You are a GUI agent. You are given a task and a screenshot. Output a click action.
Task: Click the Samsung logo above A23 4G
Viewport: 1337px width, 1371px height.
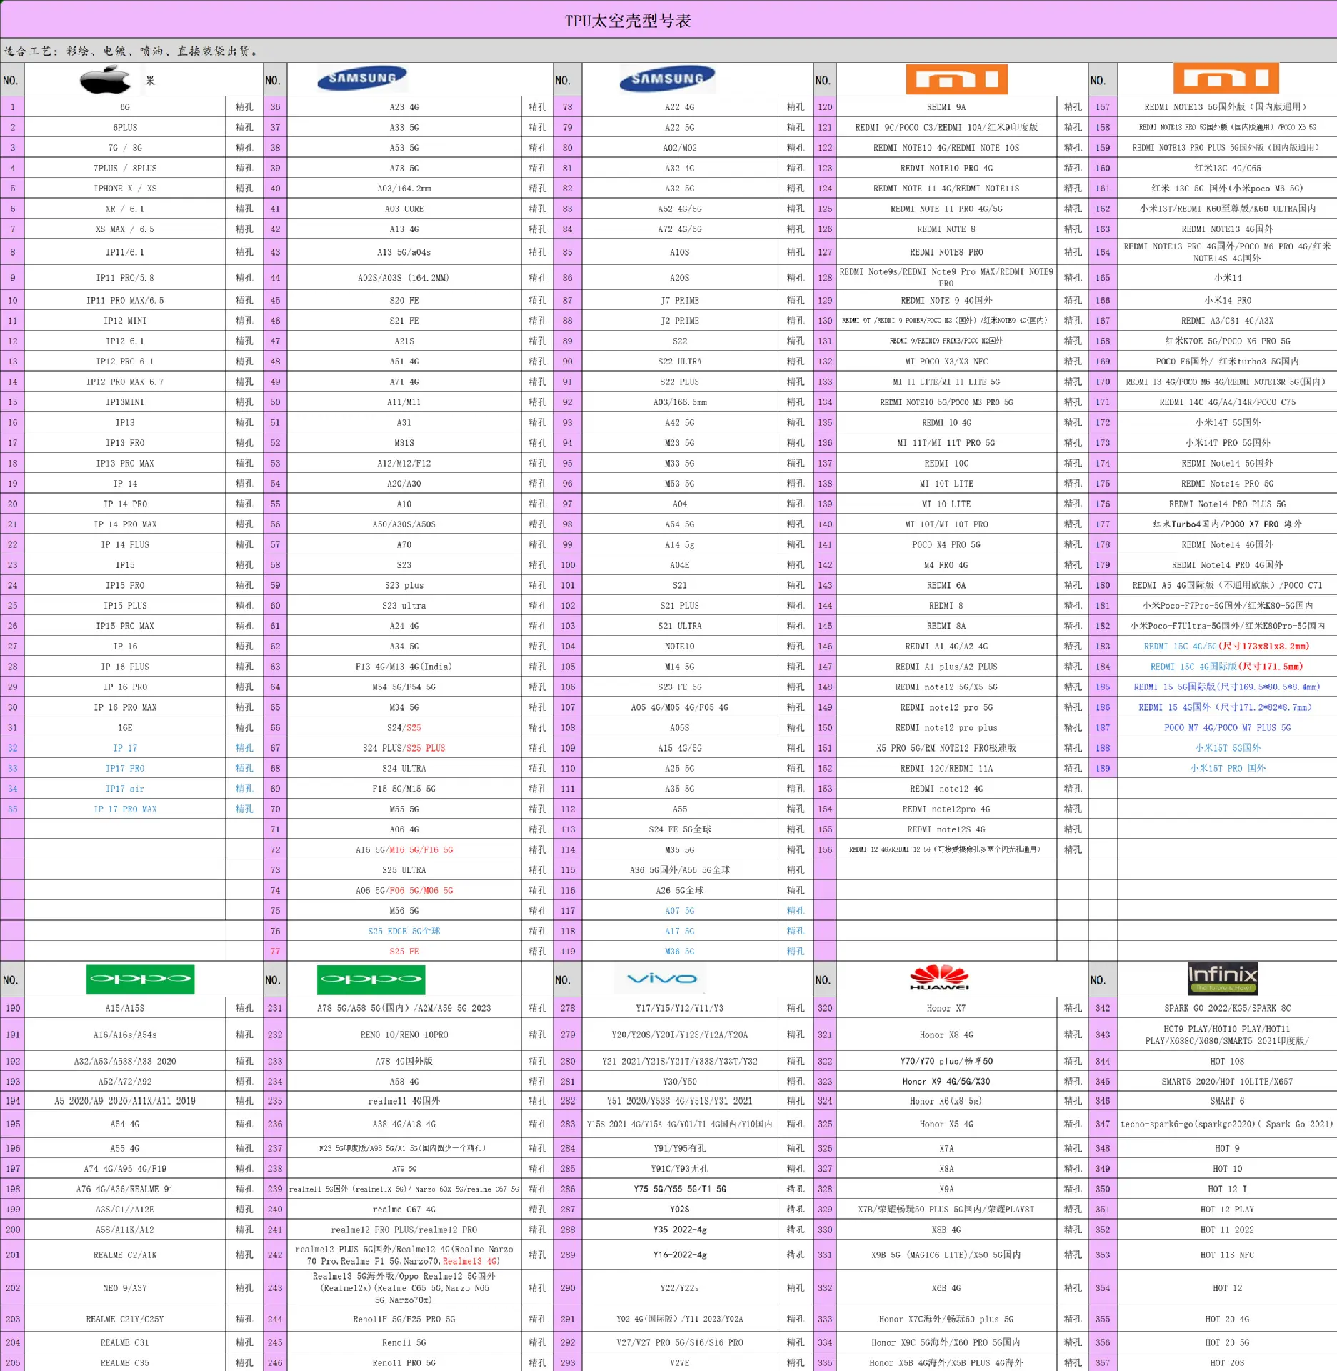pos(361,79)
